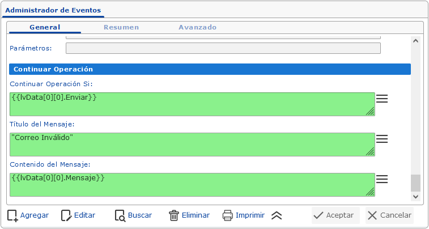Click the "Contenido del Mensaje:" label
Viewport: 429px width, 229px height.
coord(50,164)
